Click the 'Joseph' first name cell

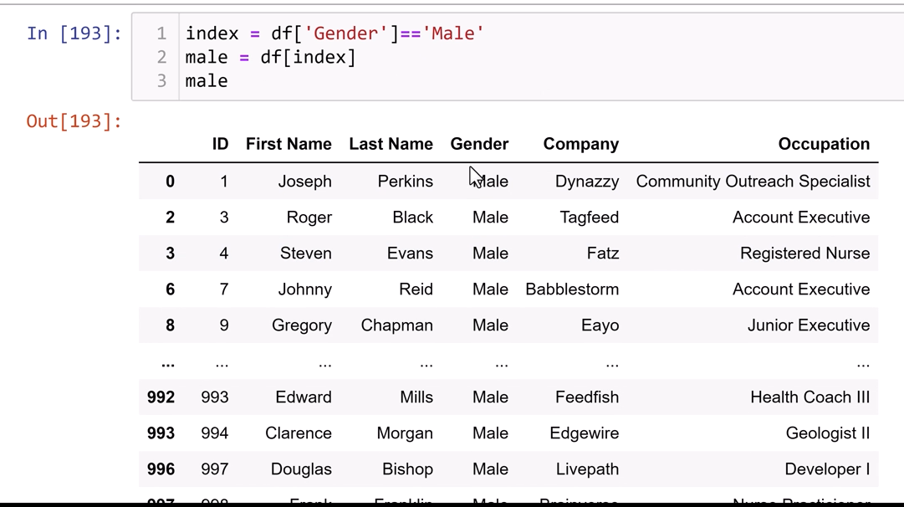(304, 182)
